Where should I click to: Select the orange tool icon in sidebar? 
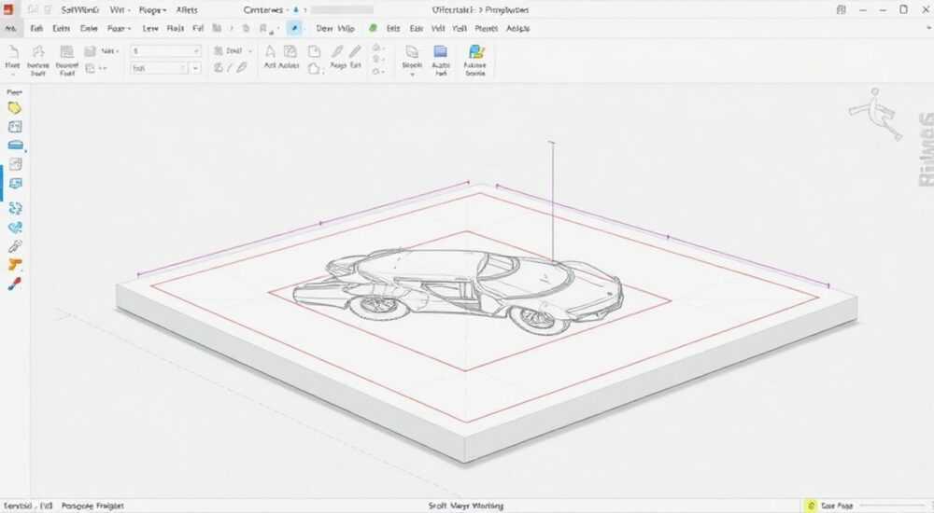[x=15, y=265]
